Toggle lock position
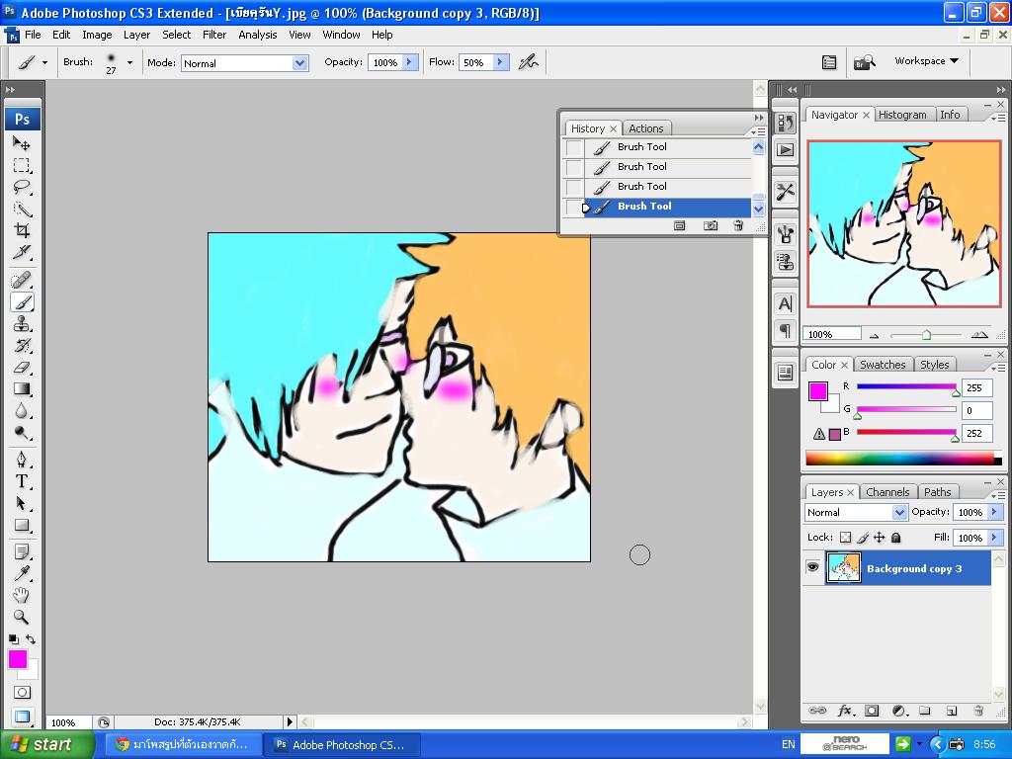Screen dimensions: 1012x759 click(x=879, y=537)
